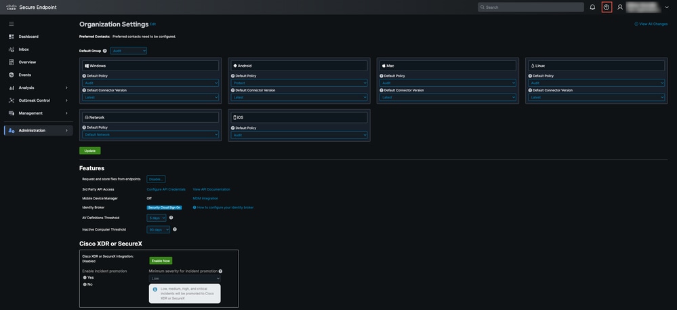Click Windows Default Policy help icon

point(84,76)
